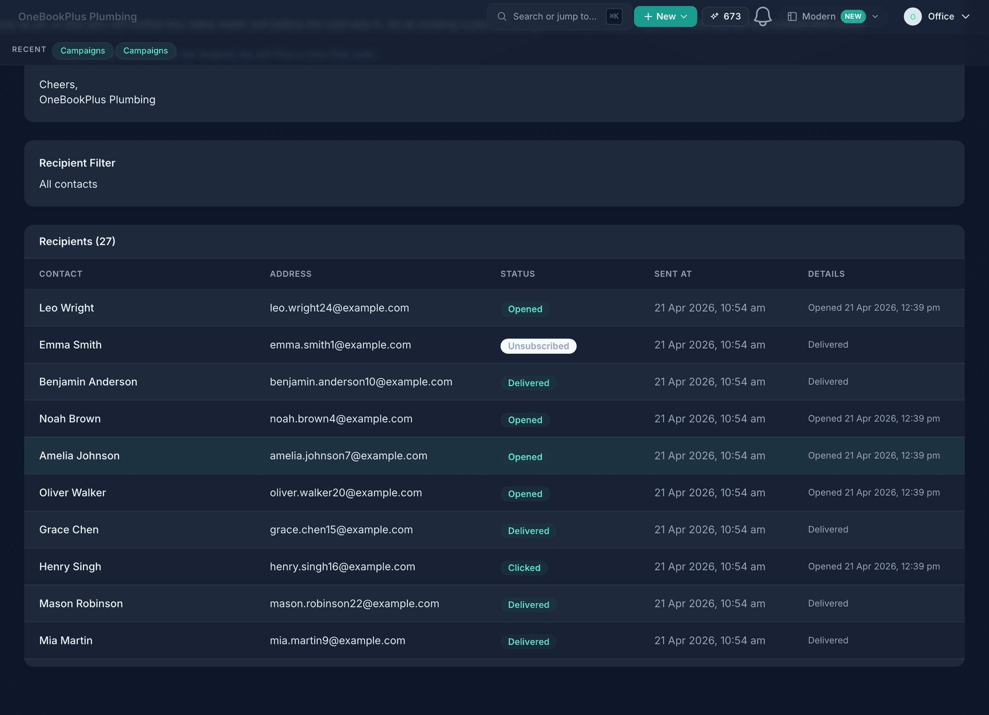This screenshot has width=989, height=715.
Task: Click the Recipients (27) heading
Action: click(x=77, y=241)
